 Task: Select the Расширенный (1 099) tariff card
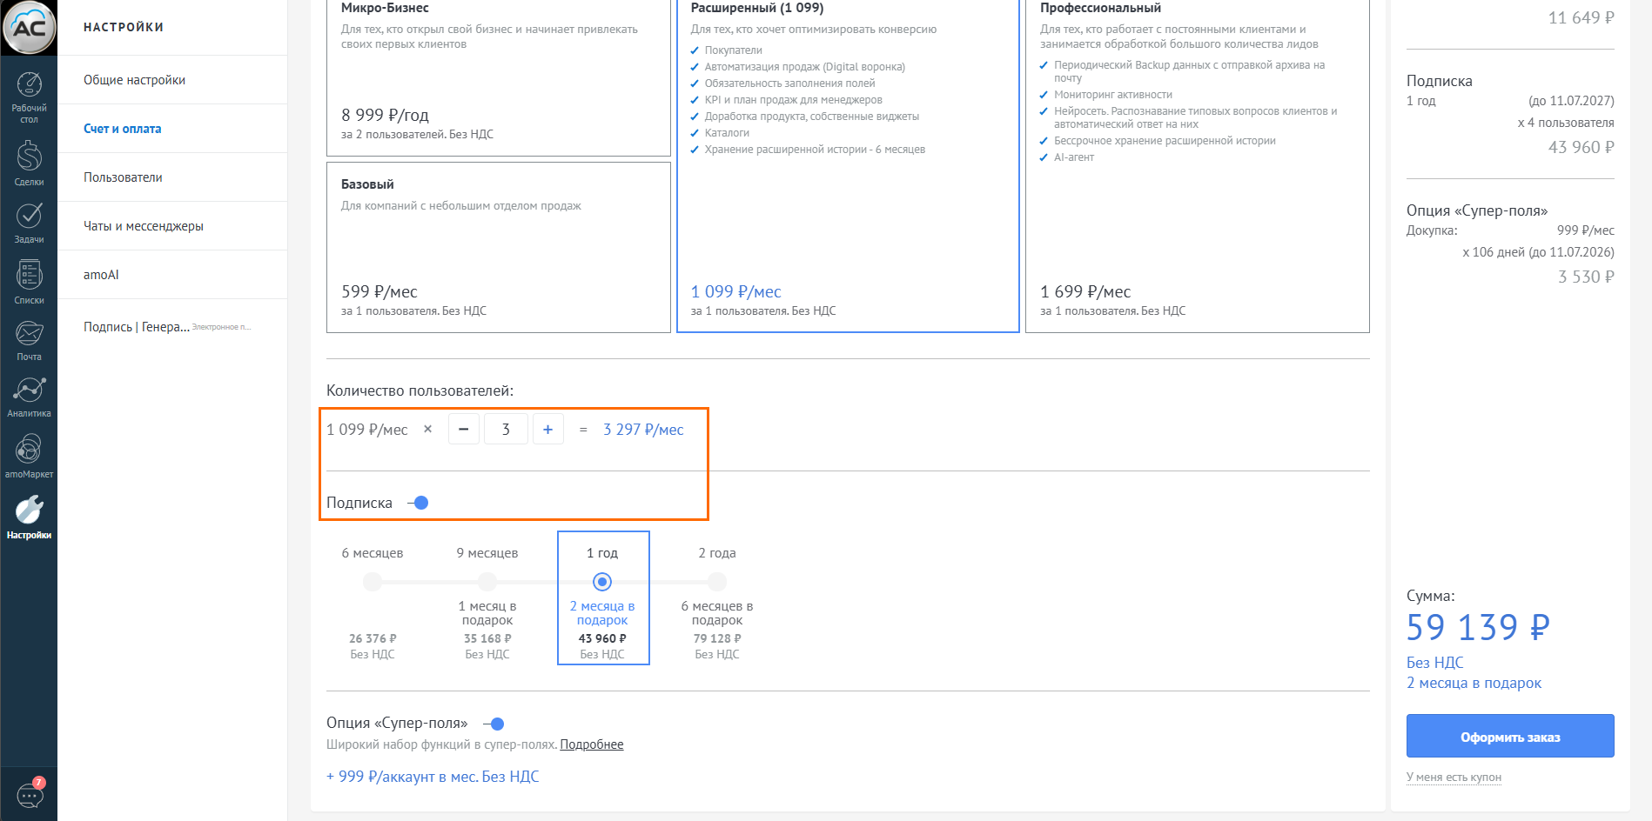[x=848, y=165]
